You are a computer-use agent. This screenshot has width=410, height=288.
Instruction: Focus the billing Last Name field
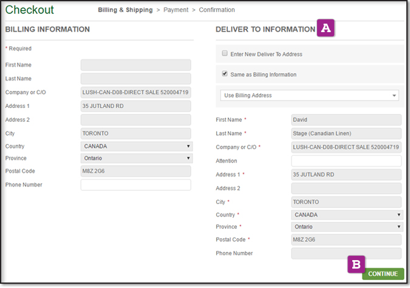coord(136,79)
